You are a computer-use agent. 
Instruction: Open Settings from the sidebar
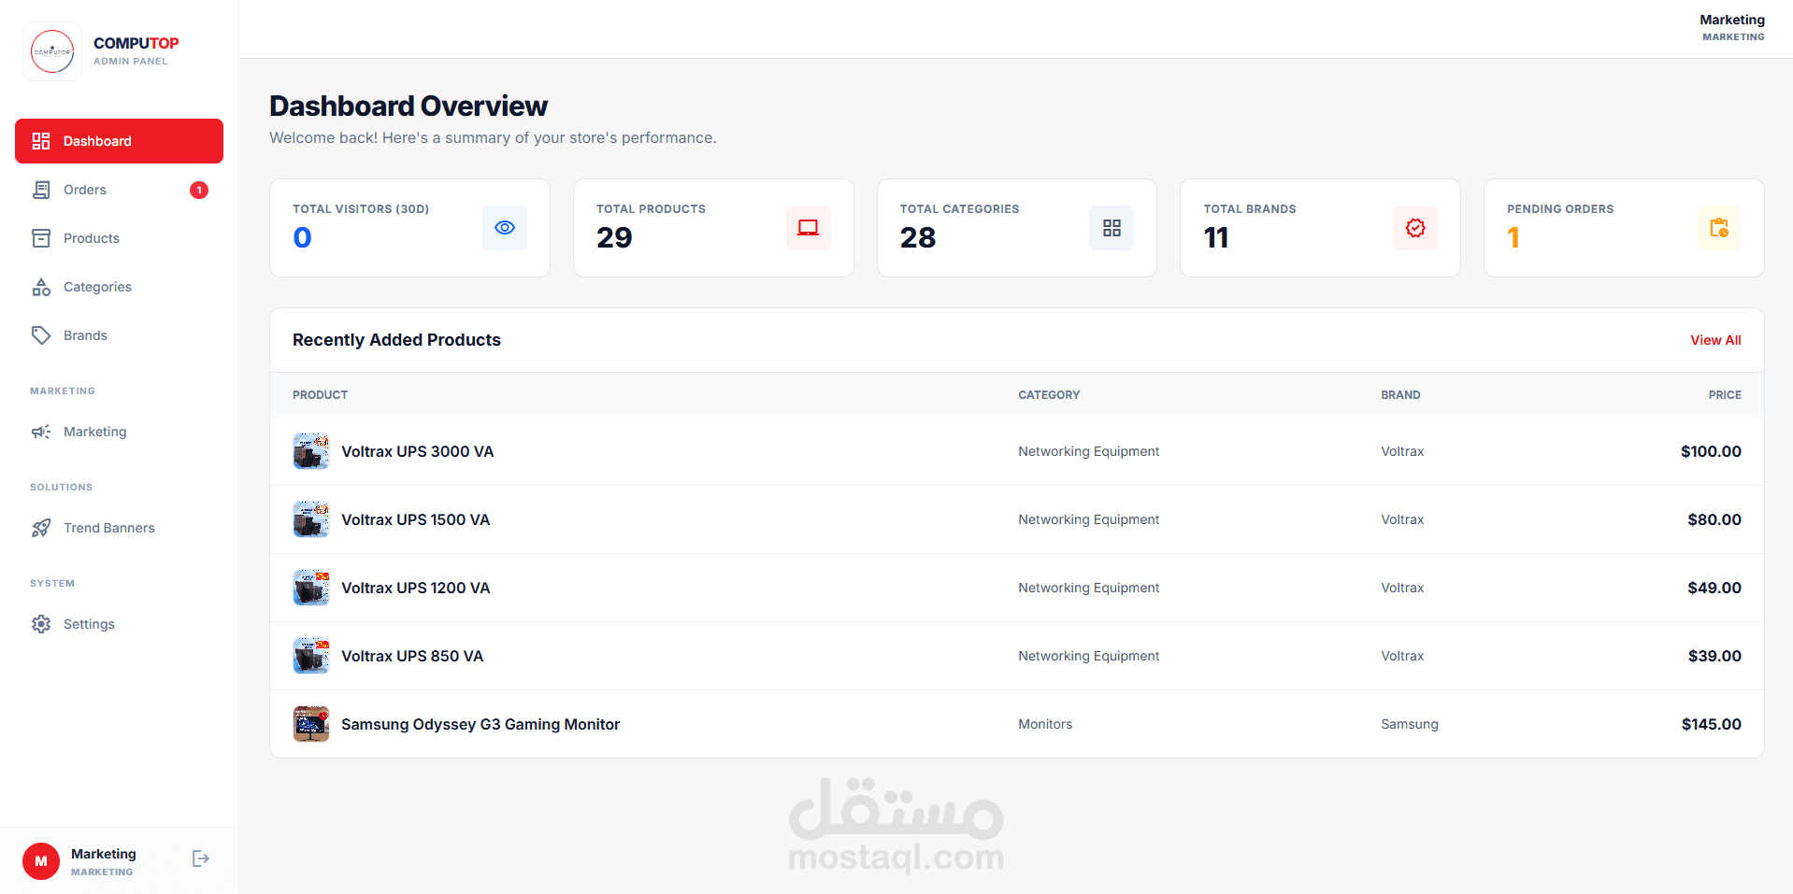point(119,624)
